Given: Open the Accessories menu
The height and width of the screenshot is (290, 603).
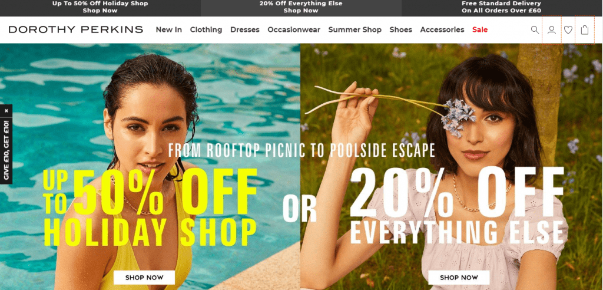Looking at the screenshot, I should 442,29.
